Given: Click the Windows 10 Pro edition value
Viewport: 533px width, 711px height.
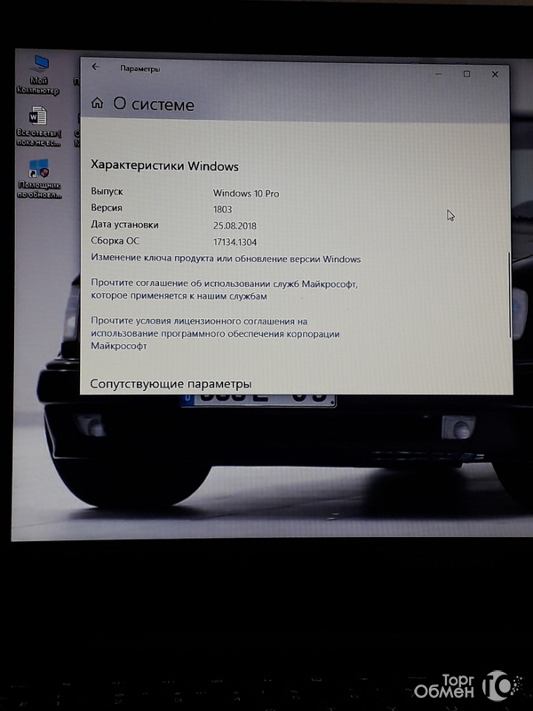Looking at the screenshot, I should click(x=246, y=193).
